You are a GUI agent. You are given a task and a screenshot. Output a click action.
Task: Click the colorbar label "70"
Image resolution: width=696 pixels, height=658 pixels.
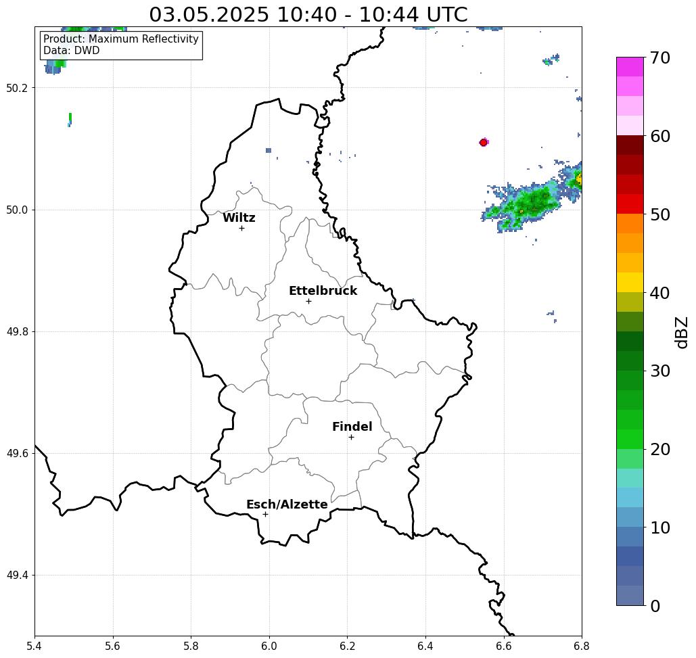tap(660, 57)
